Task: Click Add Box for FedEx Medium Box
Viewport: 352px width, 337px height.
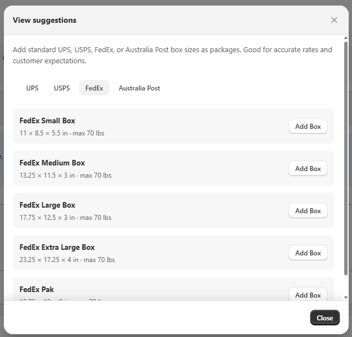Action: 308,169
